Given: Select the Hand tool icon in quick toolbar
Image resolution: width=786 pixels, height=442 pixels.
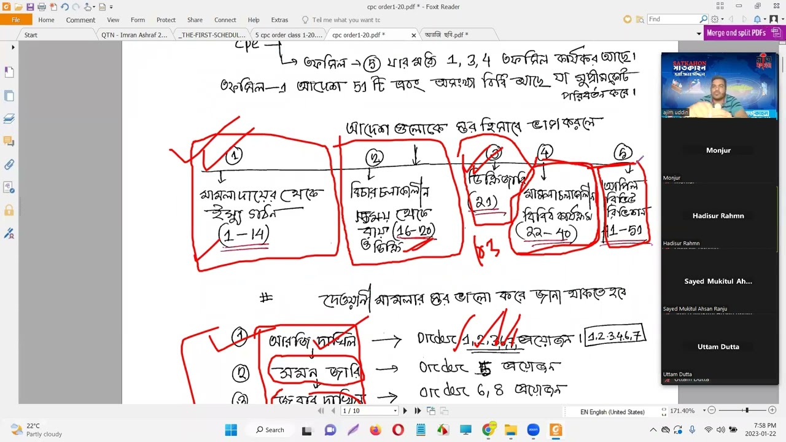Looking at the screenshot, I should coord(88,7).
